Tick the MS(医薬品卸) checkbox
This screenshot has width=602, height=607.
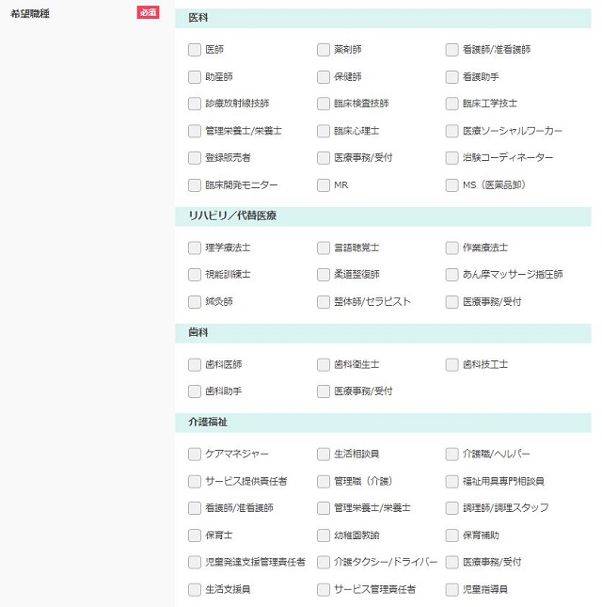tap(451, 185)
